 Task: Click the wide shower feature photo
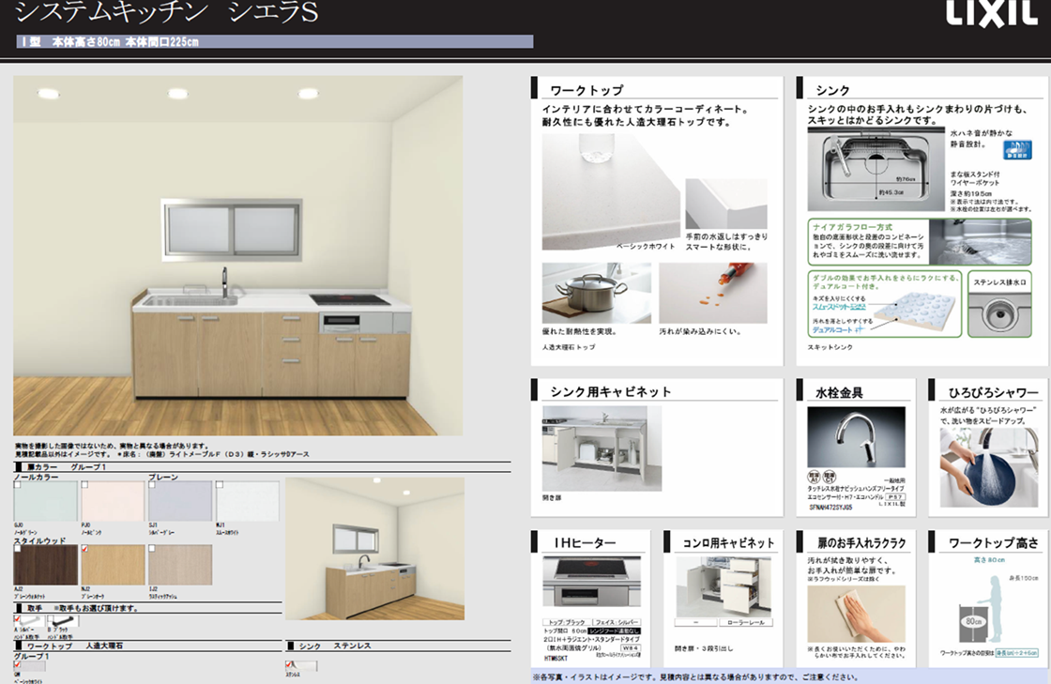982,466
